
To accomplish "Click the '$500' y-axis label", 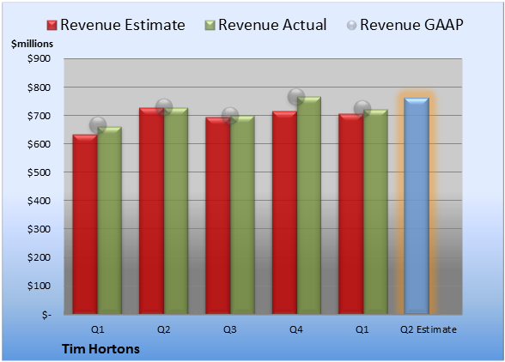I will (x=39, y=172).
